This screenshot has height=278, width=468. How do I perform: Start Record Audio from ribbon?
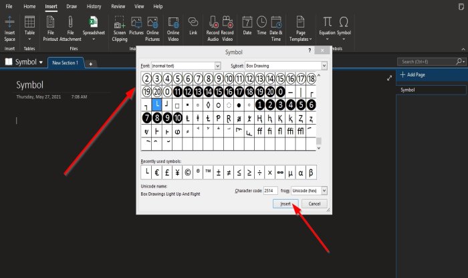[214, 28]
